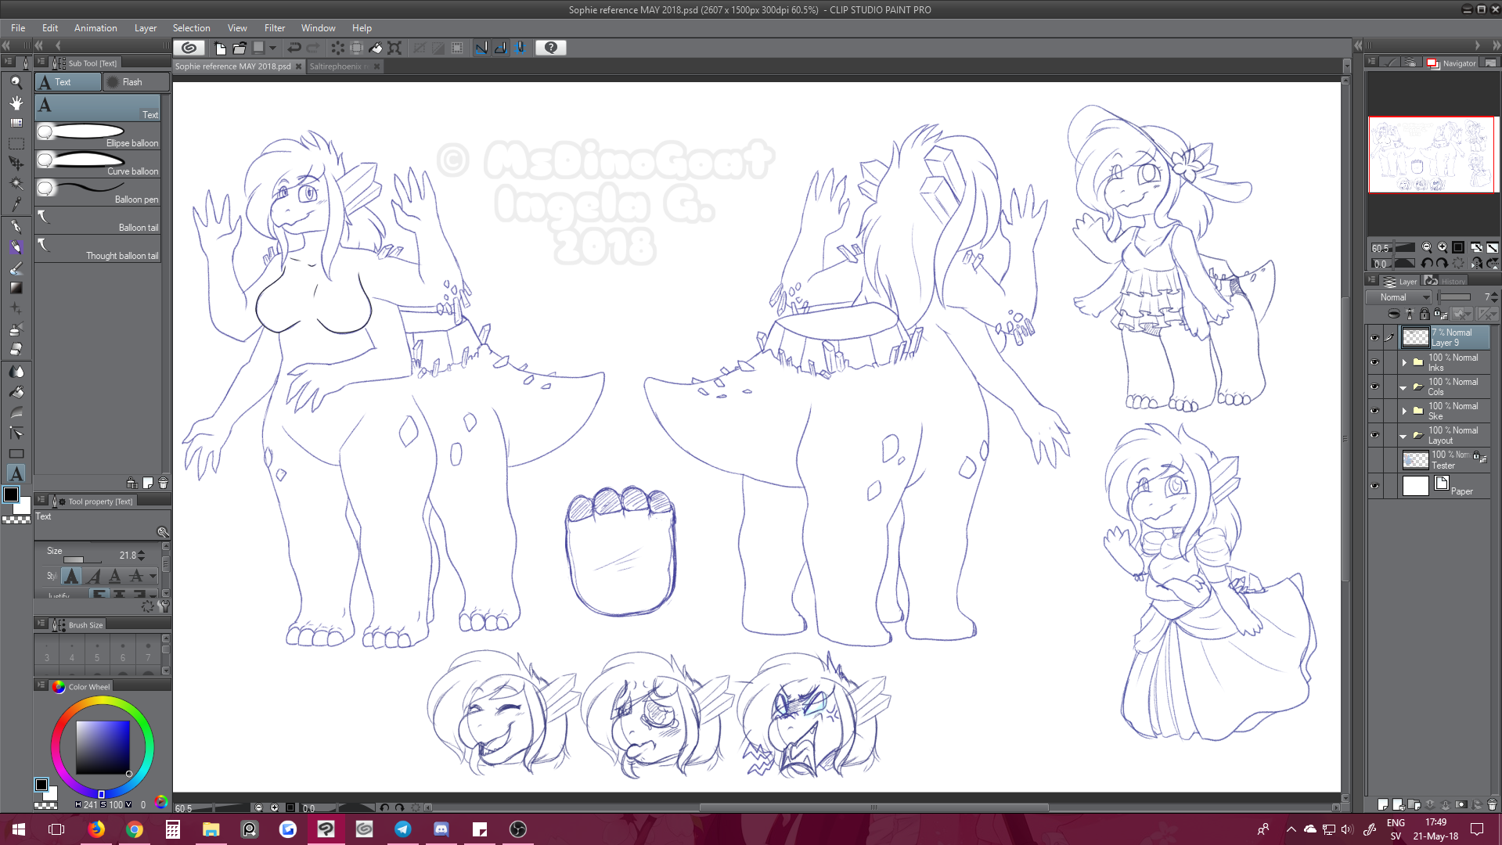Open the blending mode Normal dropdown
1502x845 pixels.
[1399, 297]
